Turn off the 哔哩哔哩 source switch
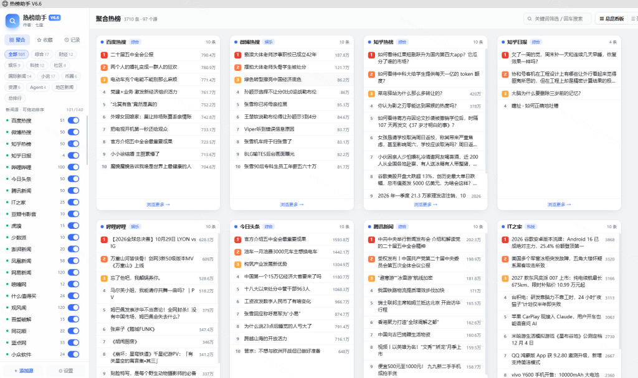Viewport: 638px width, 378px height. click(x=74, y=167)
